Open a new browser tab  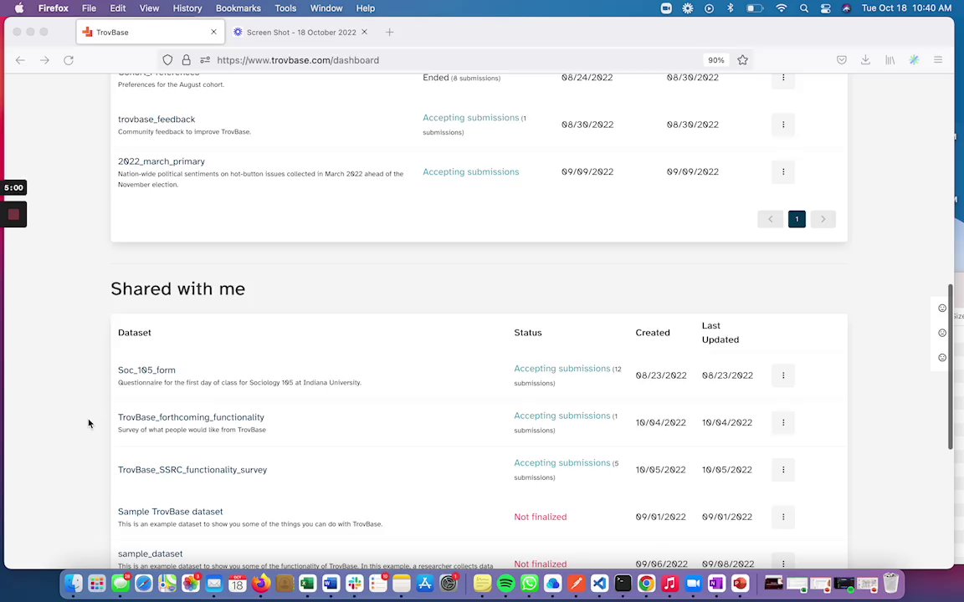389,32
